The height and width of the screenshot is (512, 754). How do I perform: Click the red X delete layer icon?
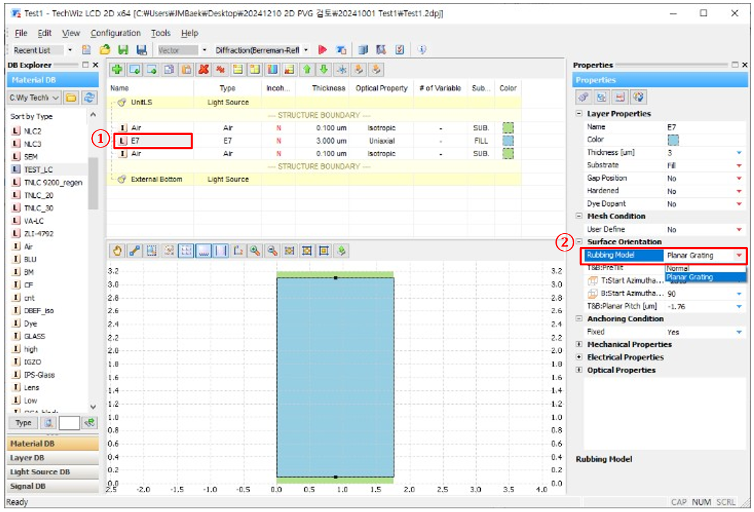tap(203, 70)
